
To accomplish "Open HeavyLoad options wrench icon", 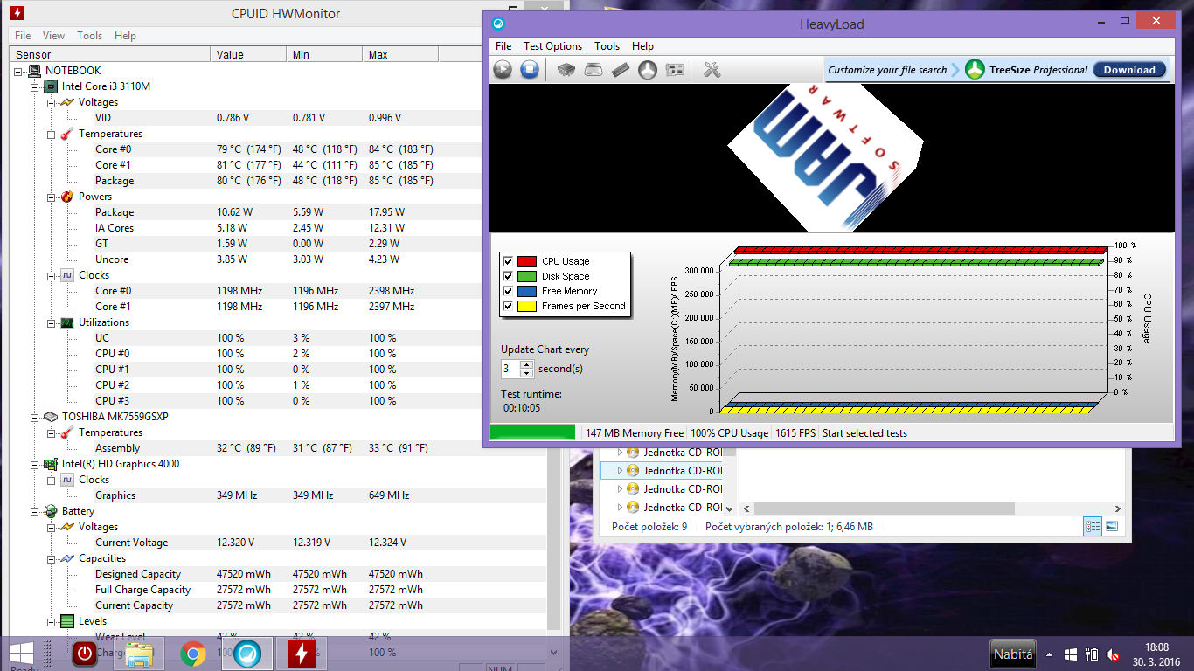I will pyautogui.click(x=712, y=70).
